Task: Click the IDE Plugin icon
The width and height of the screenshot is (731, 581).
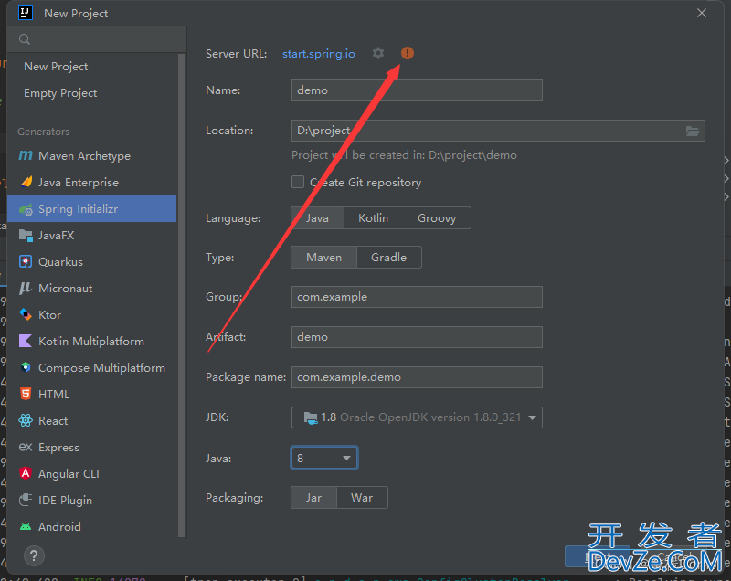Action: [x=26, y=500]
